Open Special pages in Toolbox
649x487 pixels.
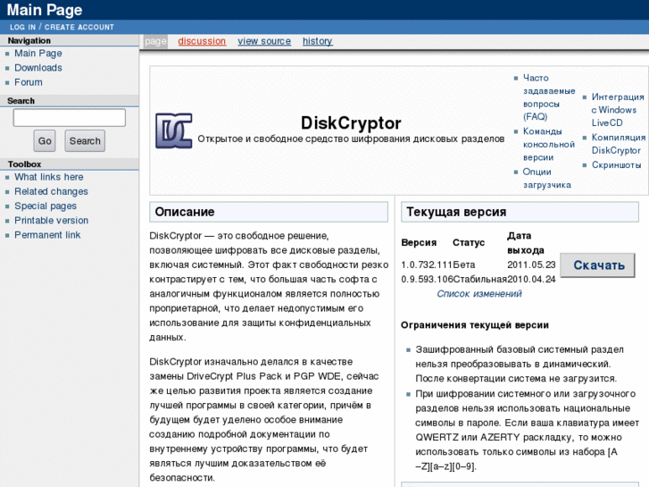coord(46,206)
